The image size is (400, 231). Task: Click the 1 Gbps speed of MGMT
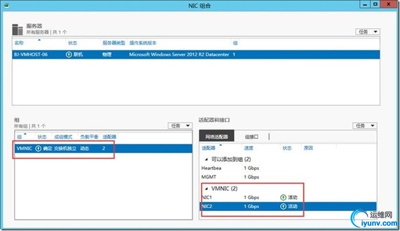click(251, 177)
